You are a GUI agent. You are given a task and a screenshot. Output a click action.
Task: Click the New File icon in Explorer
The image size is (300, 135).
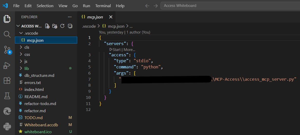(x=47, y=26)
